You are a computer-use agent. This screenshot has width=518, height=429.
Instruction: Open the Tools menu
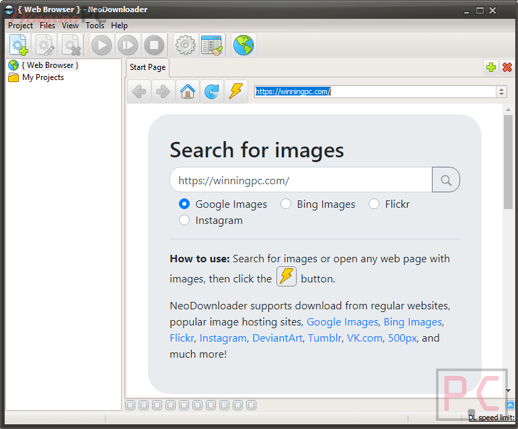pos(95,26)
